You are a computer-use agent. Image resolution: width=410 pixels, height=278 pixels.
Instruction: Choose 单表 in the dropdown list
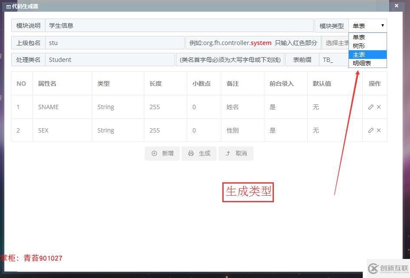coord(368,37)
